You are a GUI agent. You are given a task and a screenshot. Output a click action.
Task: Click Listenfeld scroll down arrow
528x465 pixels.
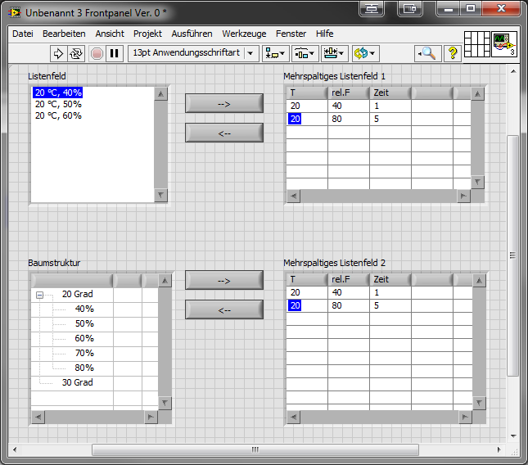pos(161,196)
